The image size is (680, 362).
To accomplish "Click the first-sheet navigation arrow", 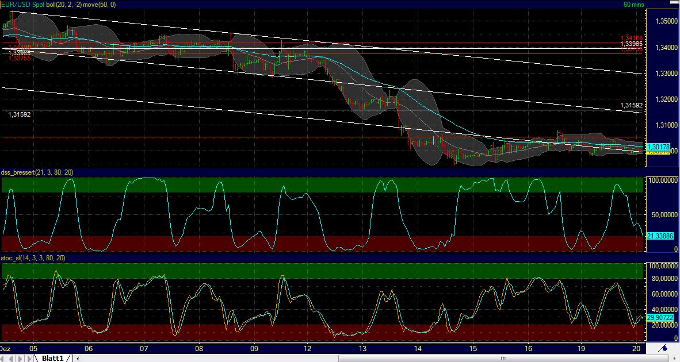I will 2,357.
